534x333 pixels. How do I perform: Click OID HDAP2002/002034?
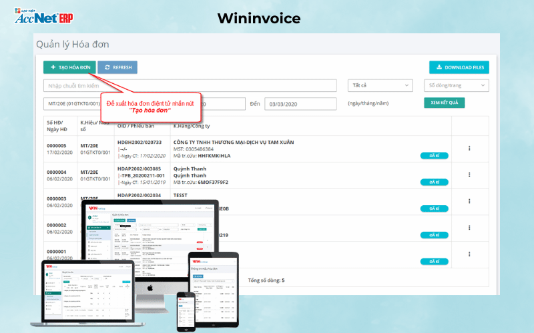(x=139, y=195)
